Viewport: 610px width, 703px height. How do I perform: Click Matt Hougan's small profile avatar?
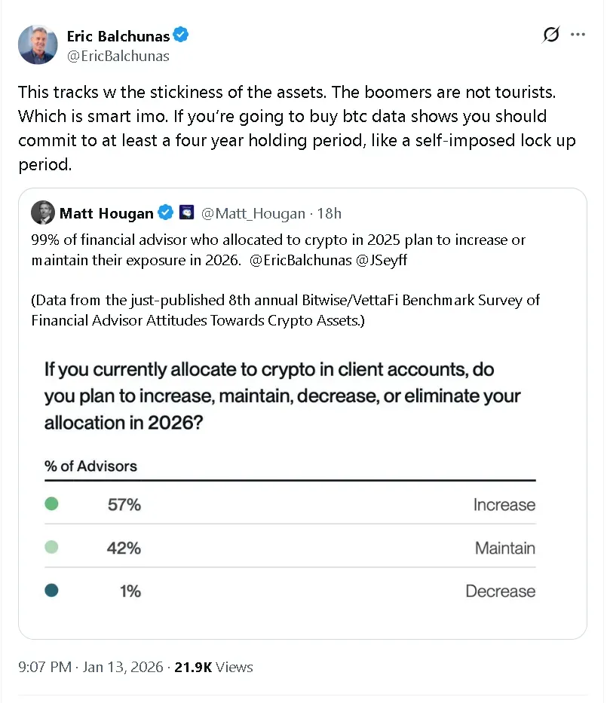point(42,213)
